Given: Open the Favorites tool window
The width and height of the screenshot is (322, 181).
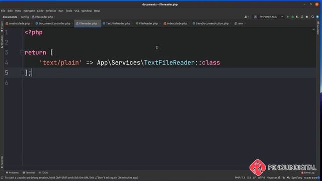Looking at the screenshot, I should (x=2, y=162).
